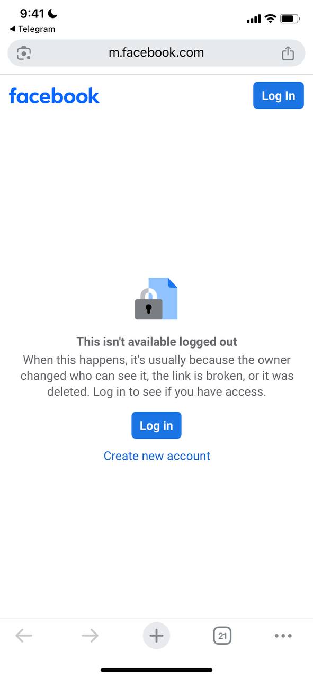
Task: Tap the home indicator bar
Action: (x=156, y=670)
